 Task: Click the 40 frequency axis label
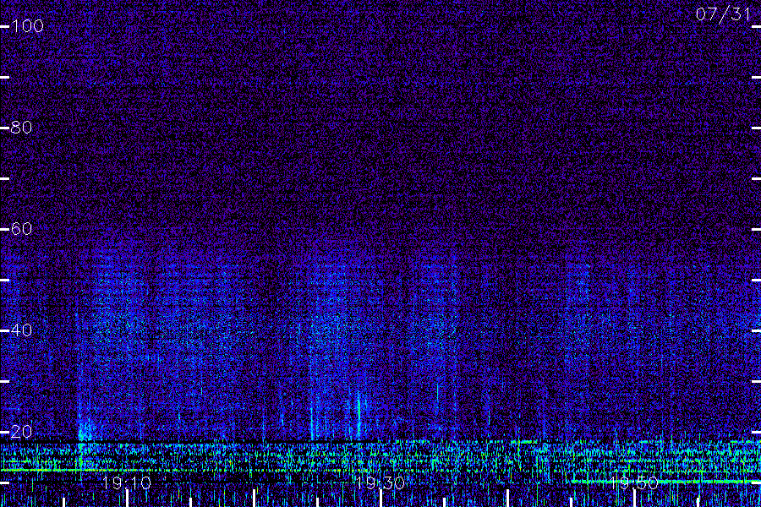point(22,330)
